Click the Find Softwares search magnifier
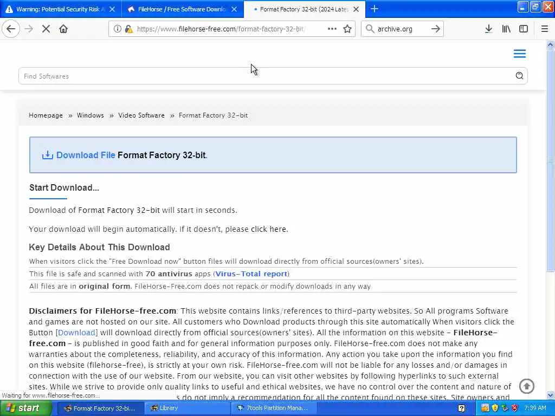The height and width of the screenshot is (416, 555). (519, 76)
